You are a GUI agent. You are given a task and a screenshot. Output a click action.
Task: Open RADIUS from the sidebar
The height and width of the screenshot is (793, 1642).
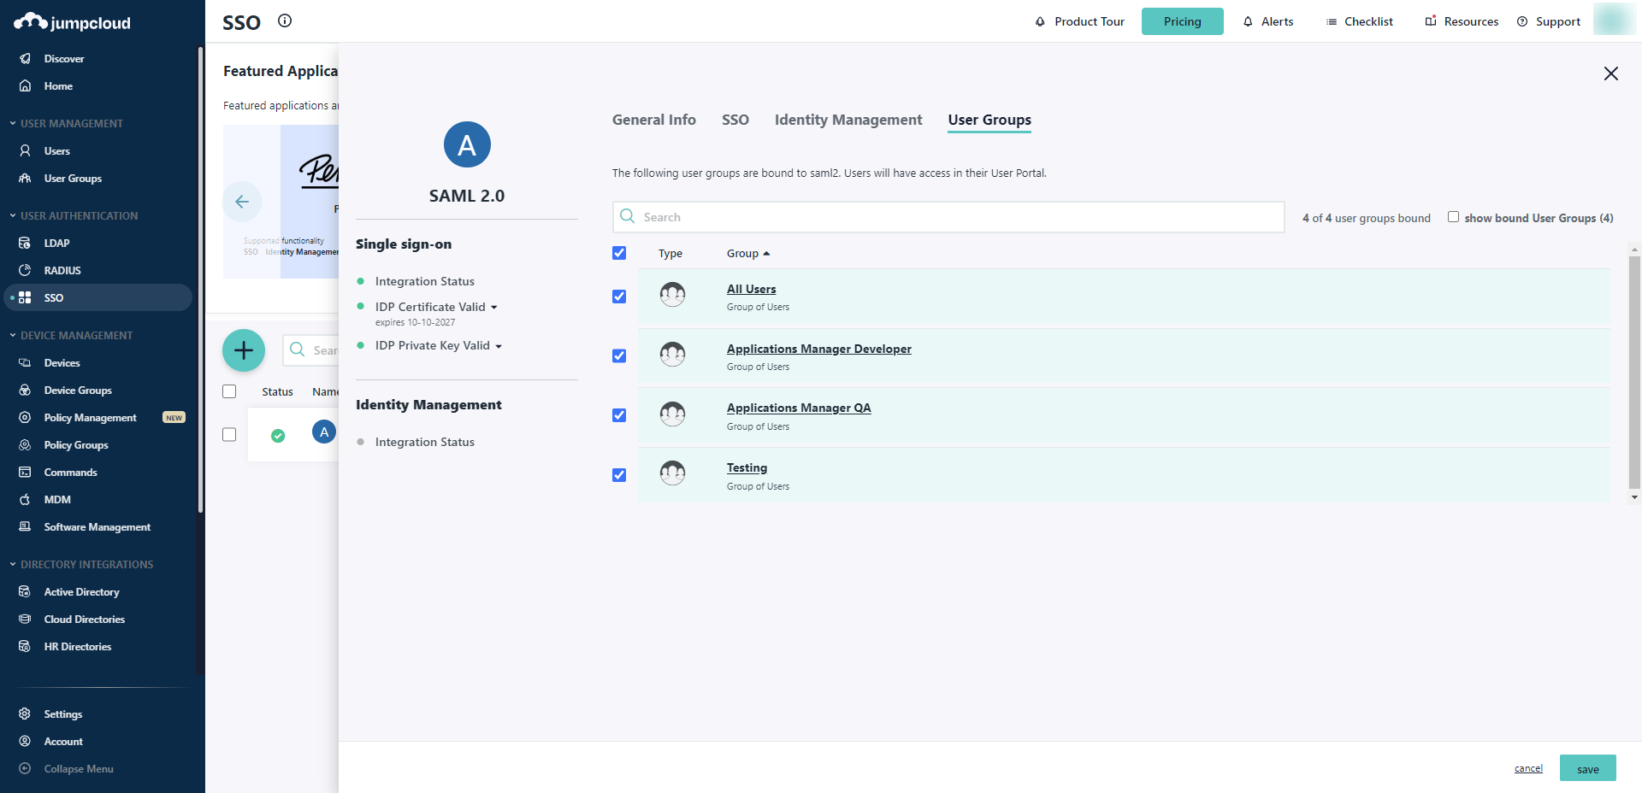(62, 271)
